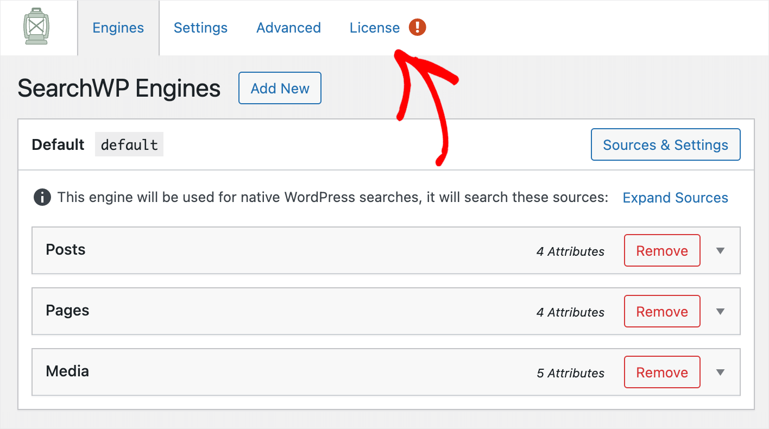Click the Default engine name
Image resolution: width=769 pixels, height=429 pixels.
pyautogui.click(x=58, y=144)
